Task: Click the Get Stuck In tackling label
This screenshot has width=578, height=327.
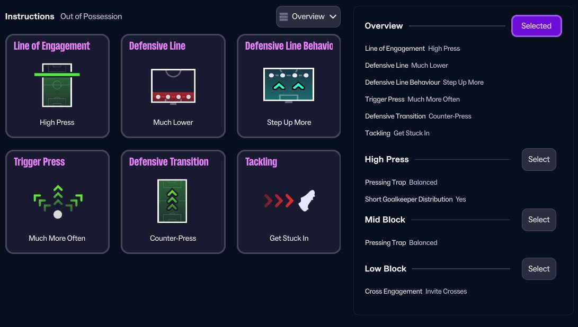Action: 289,238
